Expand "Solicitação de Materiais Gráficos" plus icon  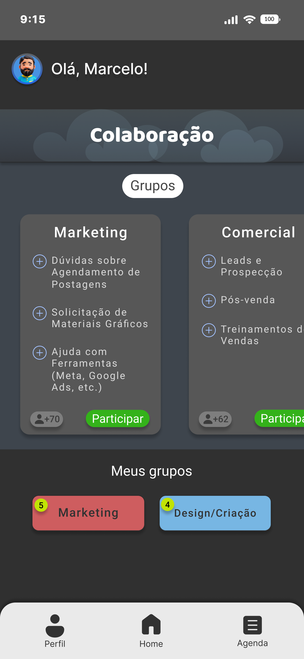40,313
